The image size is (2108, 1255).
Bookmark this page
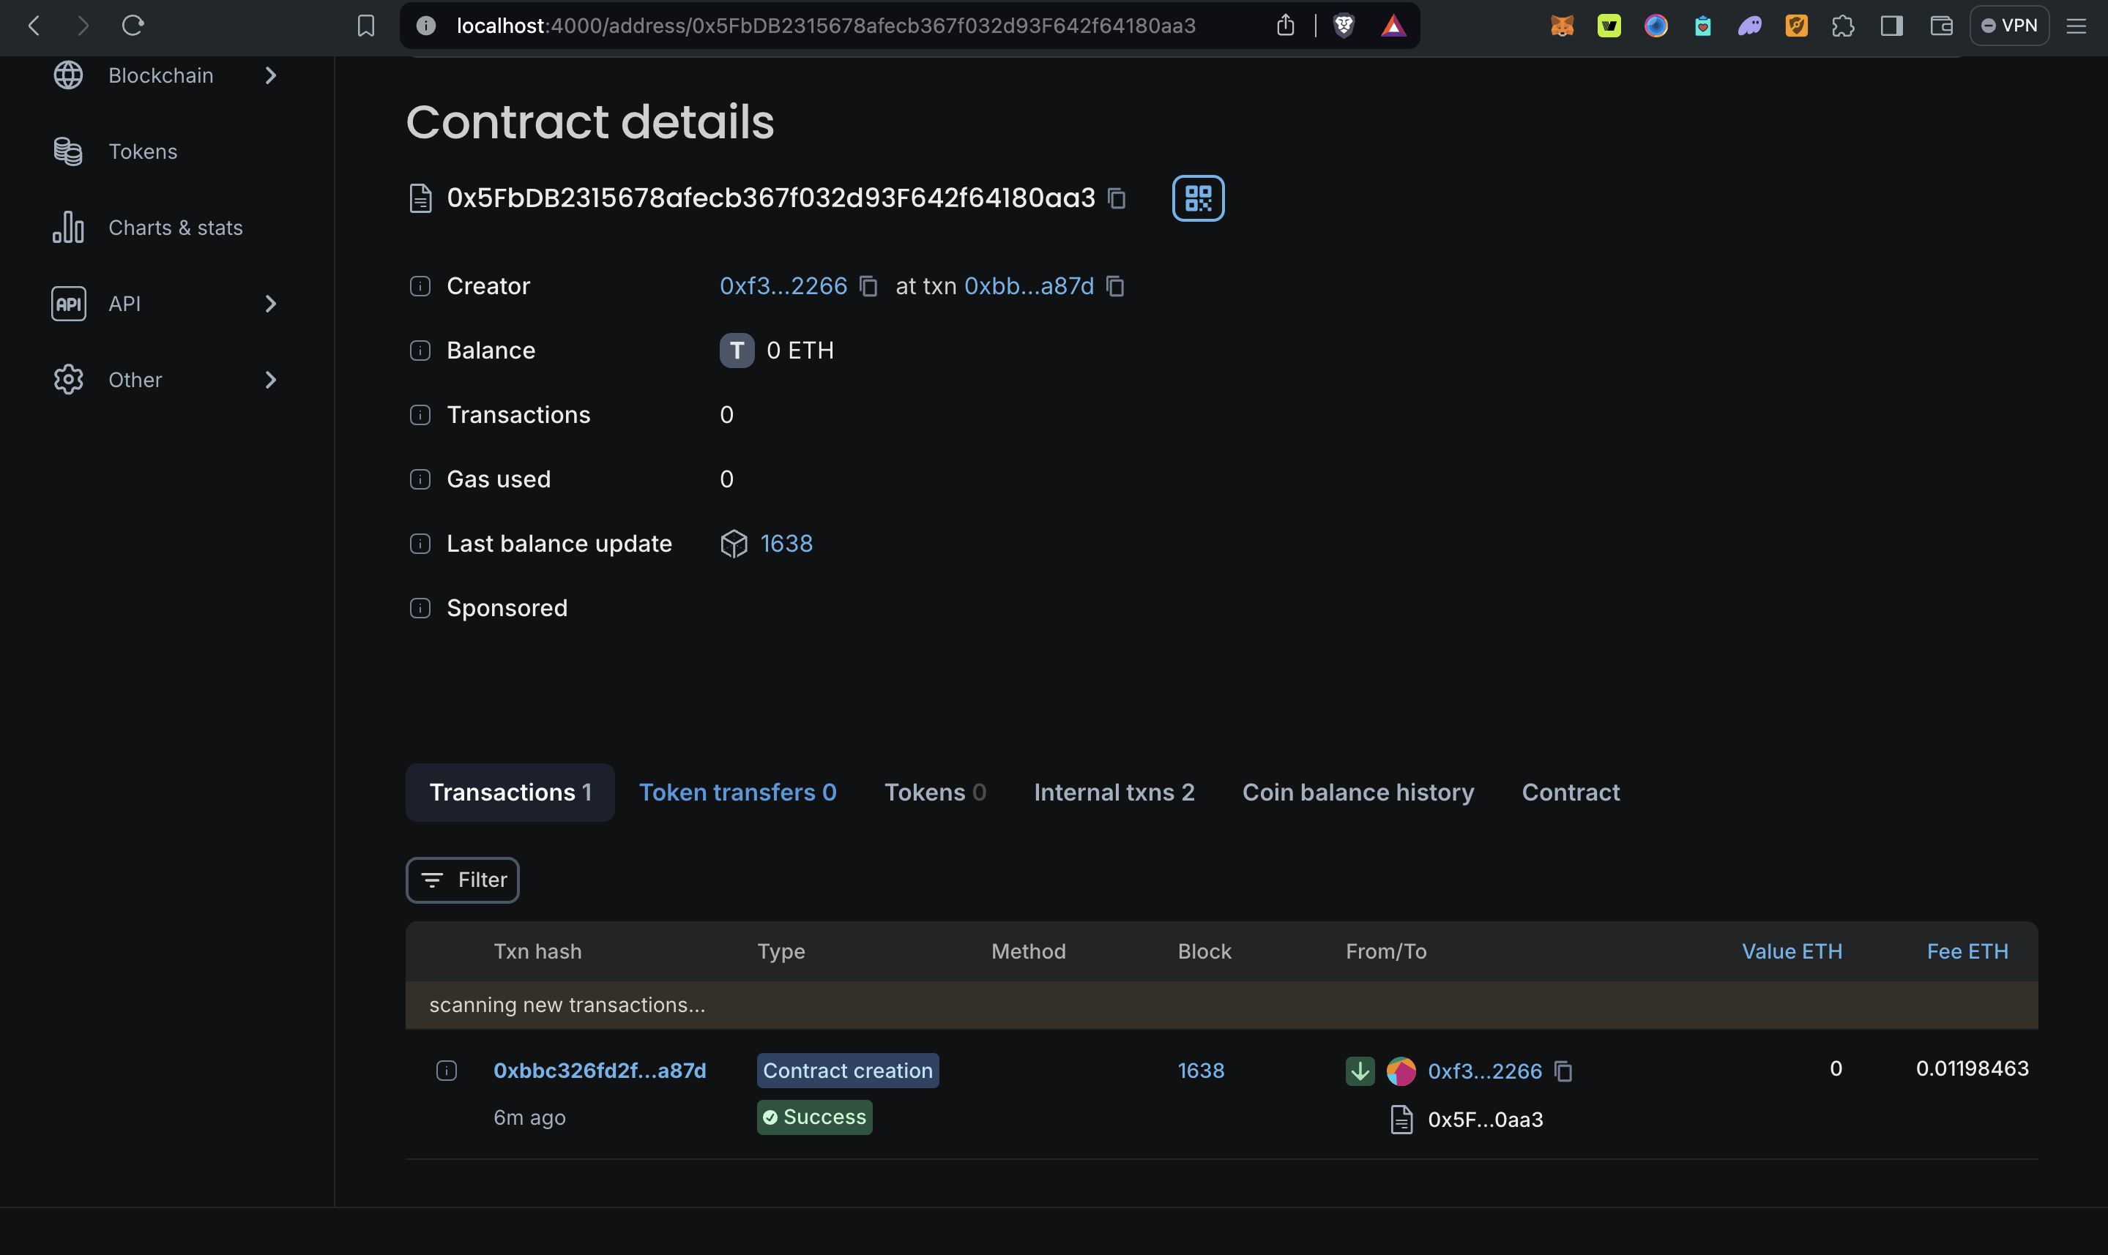pyautogui.click(x=365, y=26)
